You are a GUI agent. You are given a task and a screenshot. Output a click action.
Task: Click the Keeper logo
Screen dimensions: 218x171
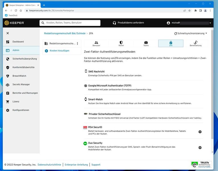(x=14, y=23)
